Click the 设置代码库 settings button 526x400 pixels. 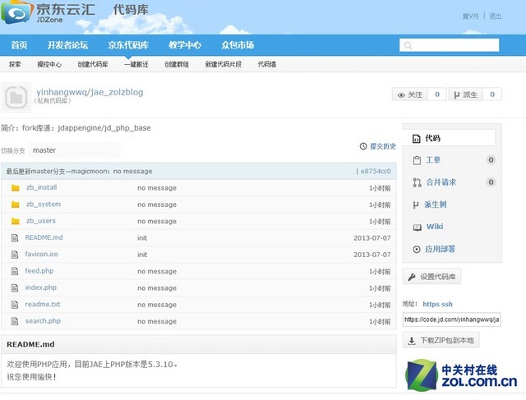432,277
